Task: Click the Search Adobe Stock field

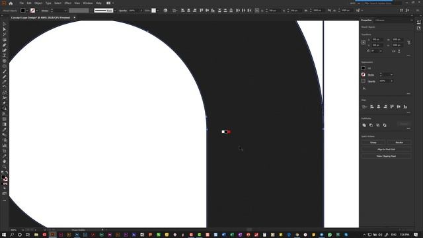Action: [x=383, y=3]
